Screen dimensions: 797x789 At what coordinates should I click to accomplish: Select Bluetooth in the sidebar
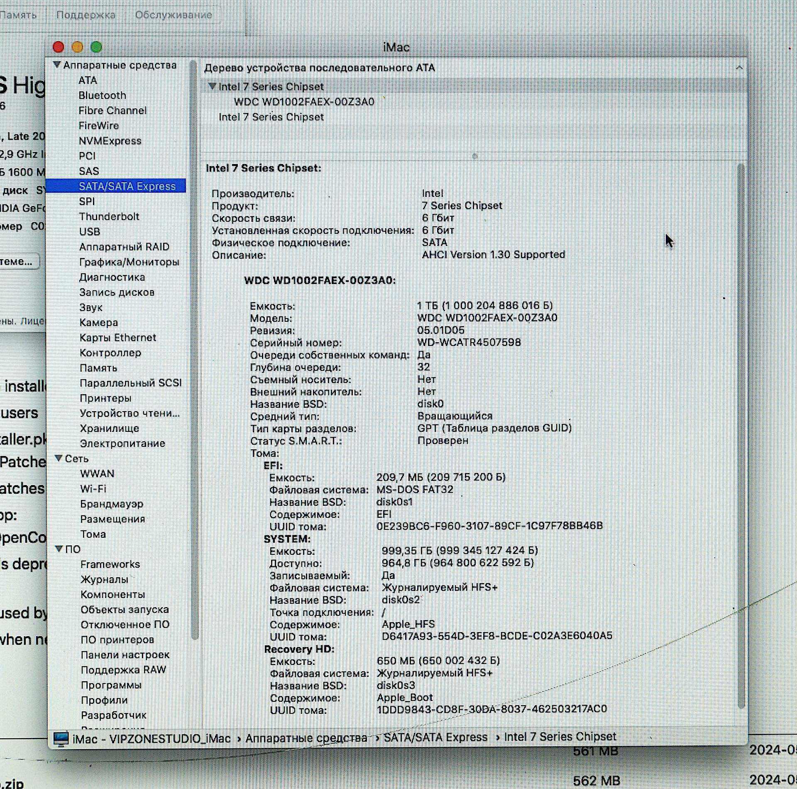pos(102,96)
